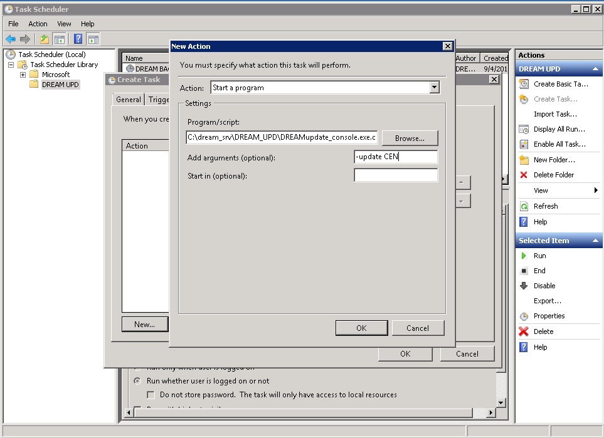Open the Action menu
Viewport: 604px width, 438px height.
point(38,24)
